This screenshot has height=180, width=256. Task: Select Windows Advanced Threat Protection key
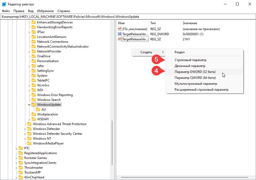coord(60,124)
